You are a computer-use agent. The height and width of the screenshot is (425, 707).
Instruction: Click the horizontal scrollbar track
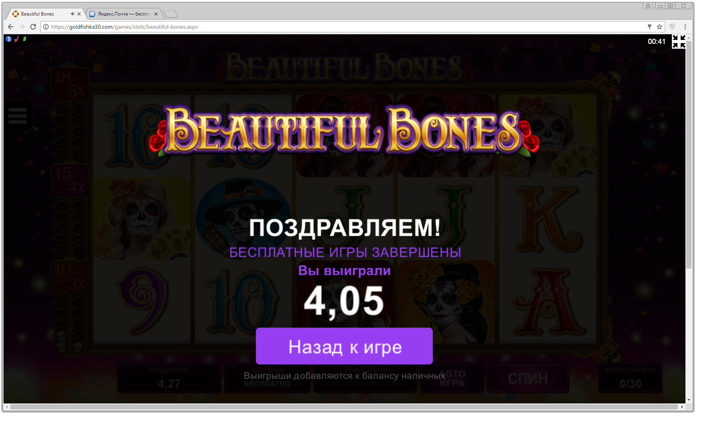coord(344,407)
